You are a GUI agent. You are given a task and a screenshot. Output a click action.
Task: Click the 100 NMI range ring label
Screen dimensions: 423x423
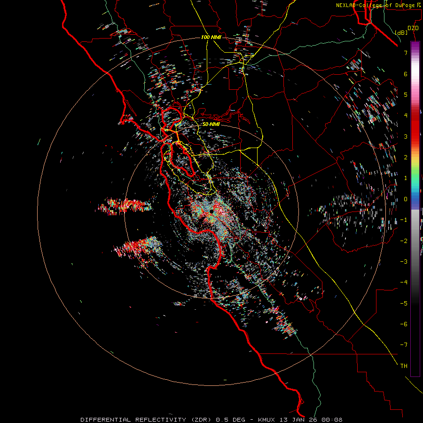[x=211, y=37]
